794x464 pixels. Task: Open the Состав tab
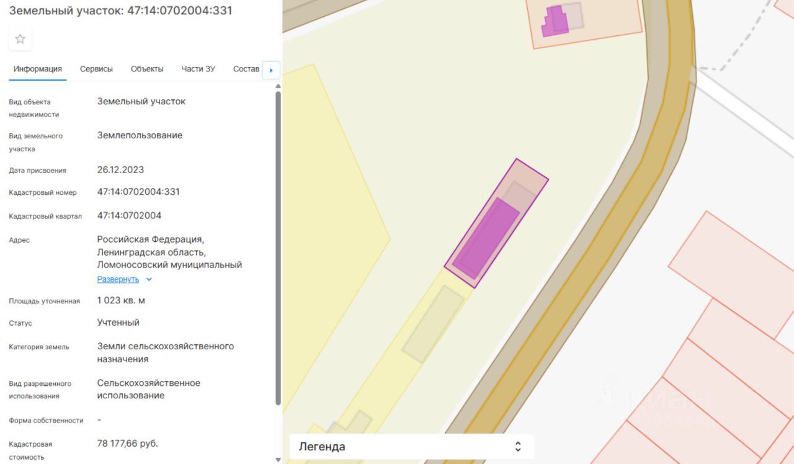tap(246, 69)
